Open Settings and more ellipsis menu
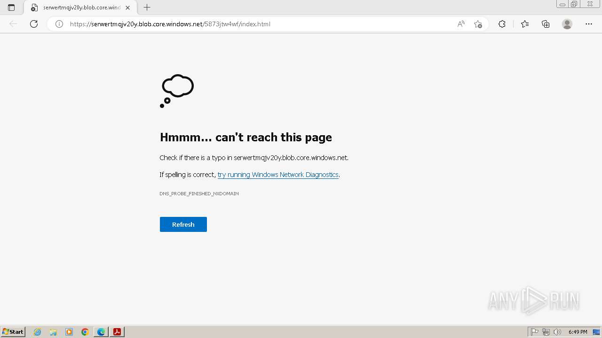The height and width of the screenshot is (338, 602). 589,24
